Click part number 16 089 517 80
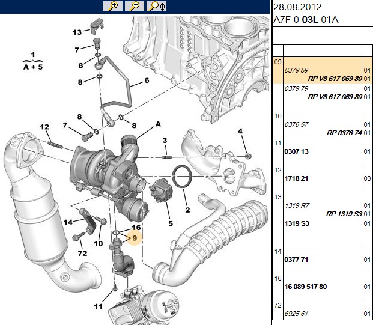 tap(306, 287)
